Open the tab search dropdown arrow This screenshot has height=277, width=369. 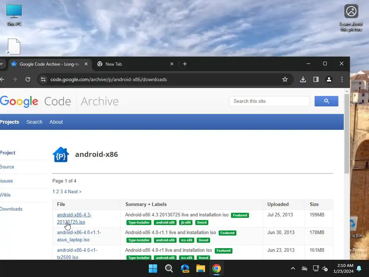(1, 64)
